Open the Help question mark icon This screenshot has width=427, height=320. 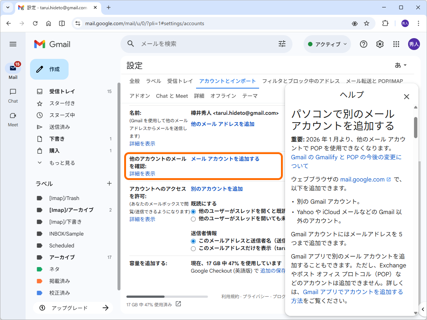coord(363,44)
